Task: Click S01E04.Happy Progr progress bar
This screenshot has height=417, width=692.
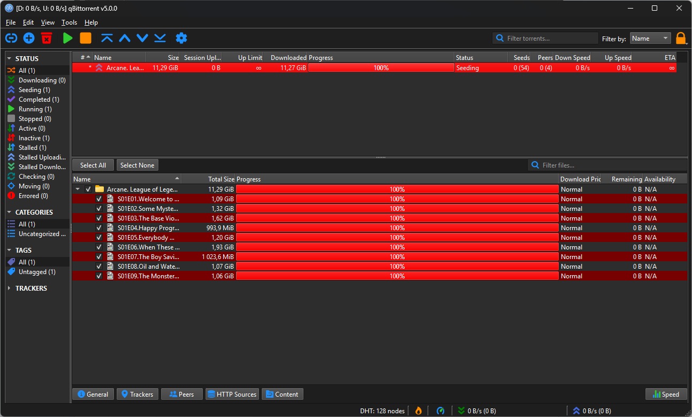Action: [x=397, y=228]
